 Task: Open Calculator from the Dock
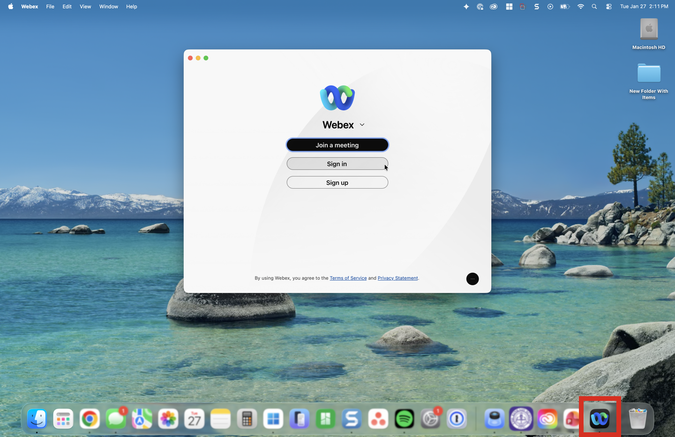tap(247, 419)
